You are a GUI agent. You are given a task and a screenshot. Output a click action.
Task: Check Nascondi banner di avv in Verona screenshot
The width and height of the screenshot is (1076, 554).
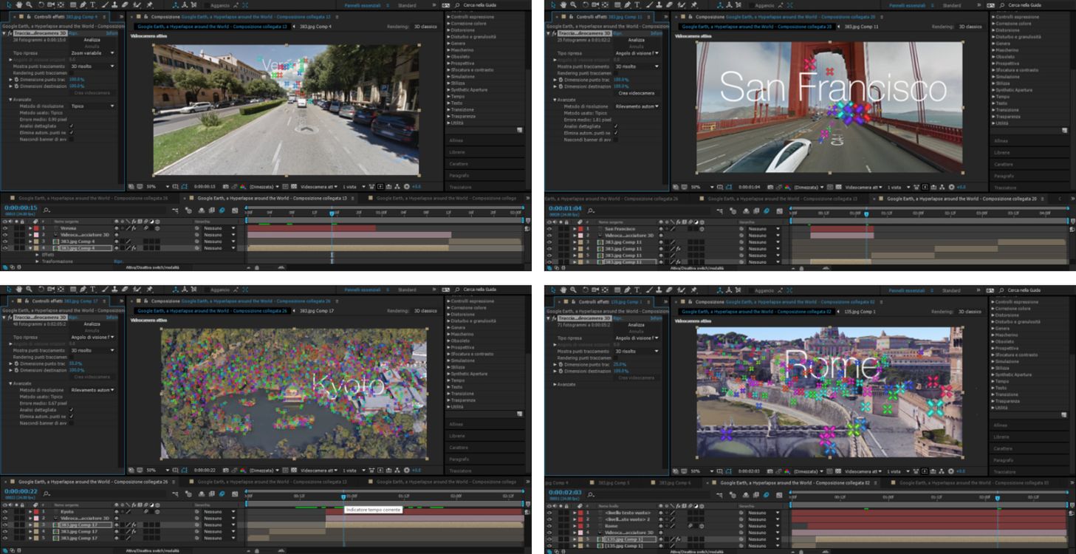coord(71,139)
